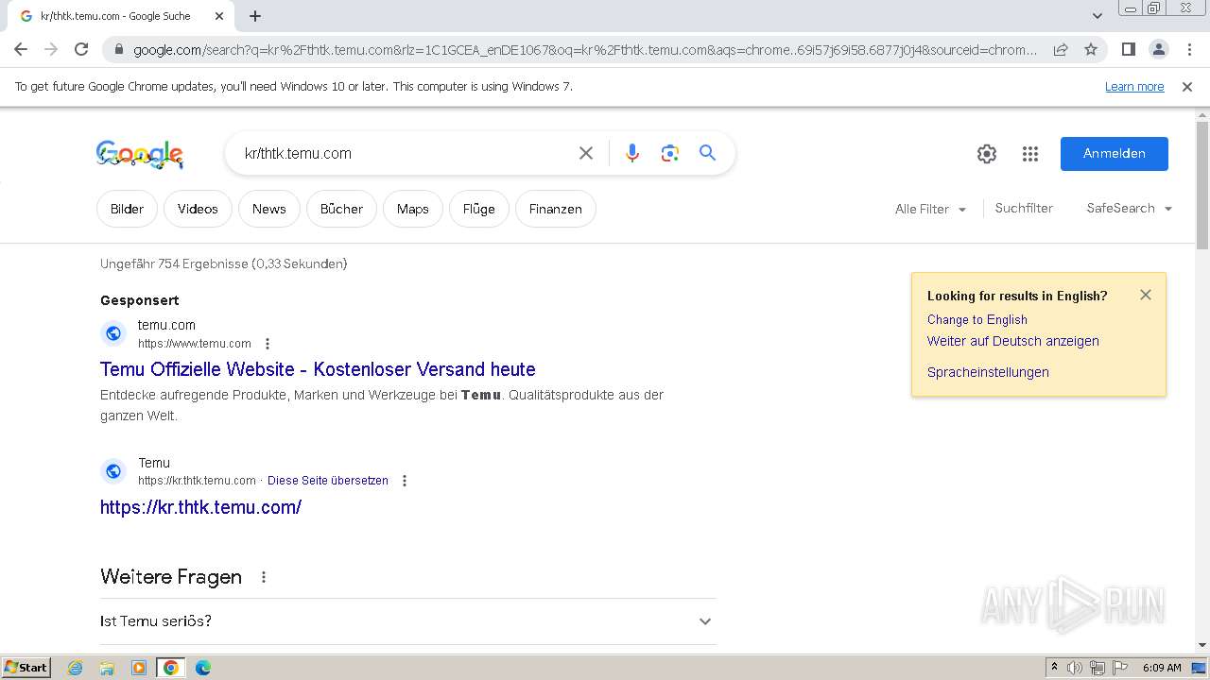Click Learn more about Chrome updates
Image resolution: width=1210 pixels, height=680 pixels.
[x=1134, y=86]
